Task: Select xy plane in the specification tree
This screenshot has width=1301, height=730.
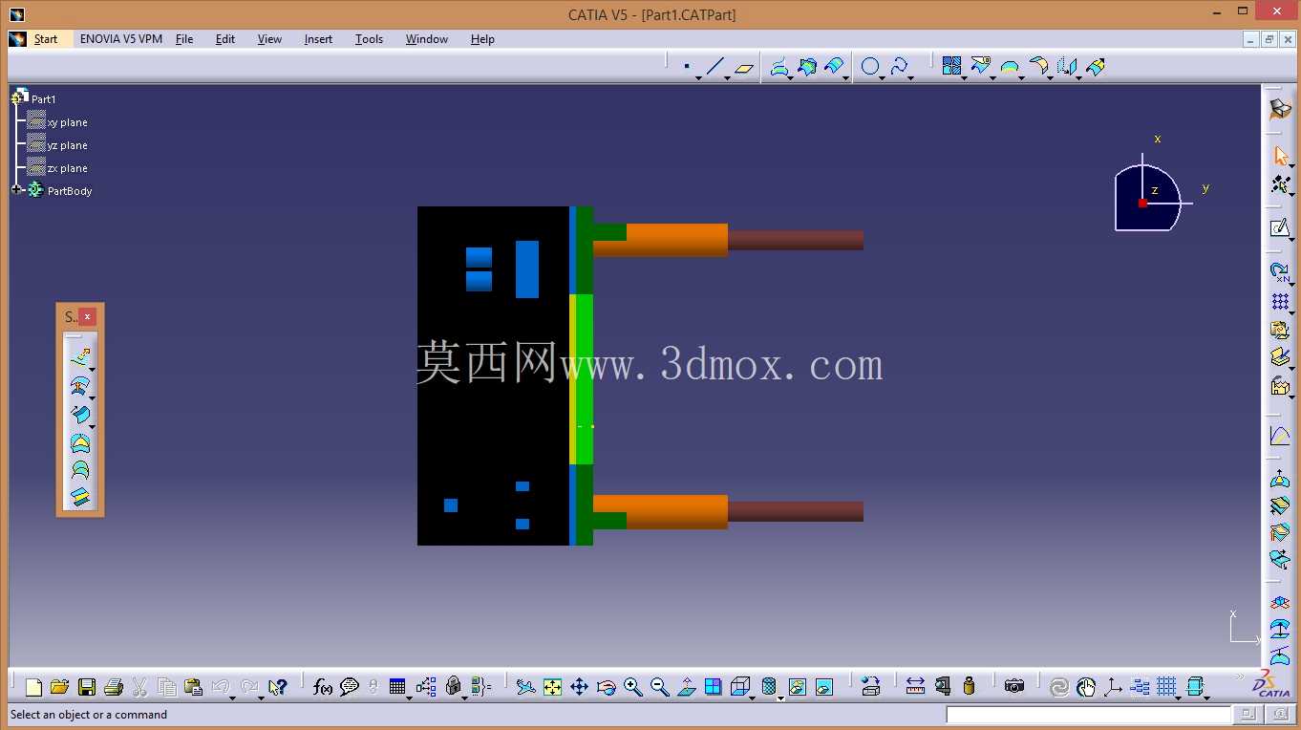Action: click(x=68, y=122)
